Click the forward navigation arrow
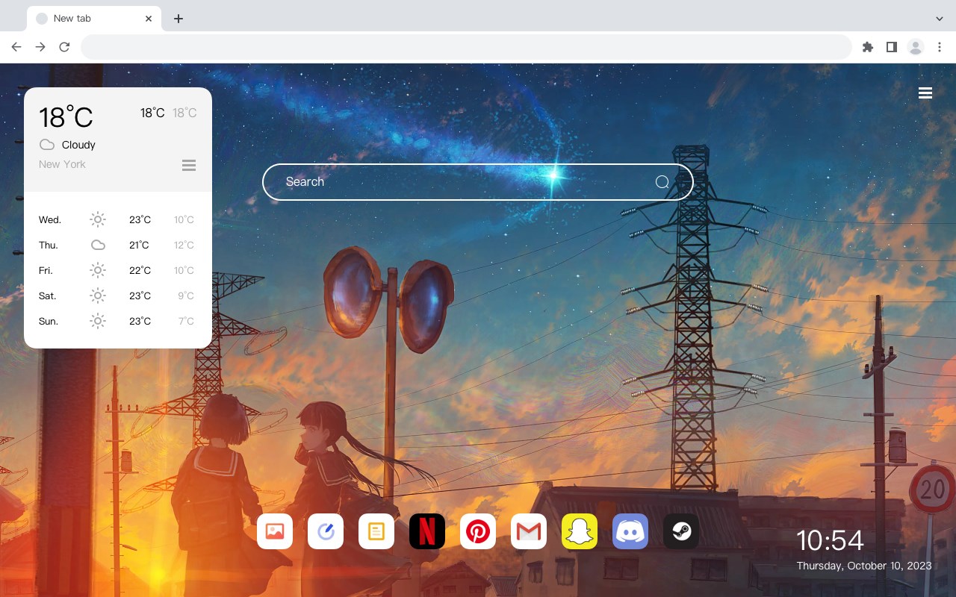 tap(40, 47)
